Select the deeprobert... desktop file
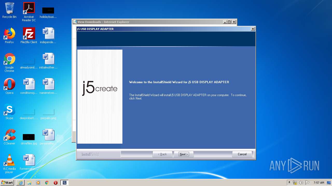 tap(29, 114)
